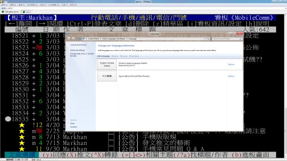The height and width of the screenshot is (161, 287).
Task: Open the 我的最愛 (A) menu in PCMan
Action: click(x=32, y=5)
